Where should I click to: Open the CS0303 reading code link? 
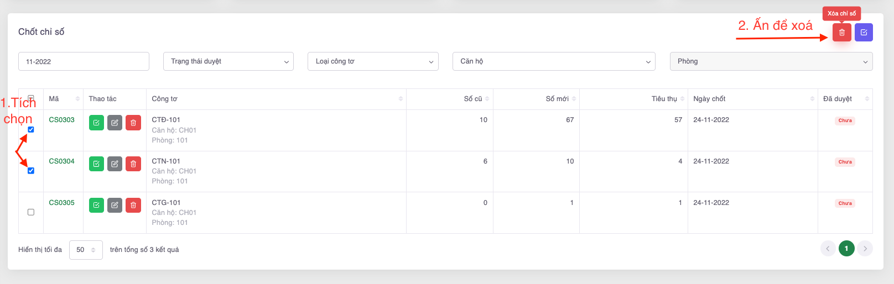click(61, 120)
